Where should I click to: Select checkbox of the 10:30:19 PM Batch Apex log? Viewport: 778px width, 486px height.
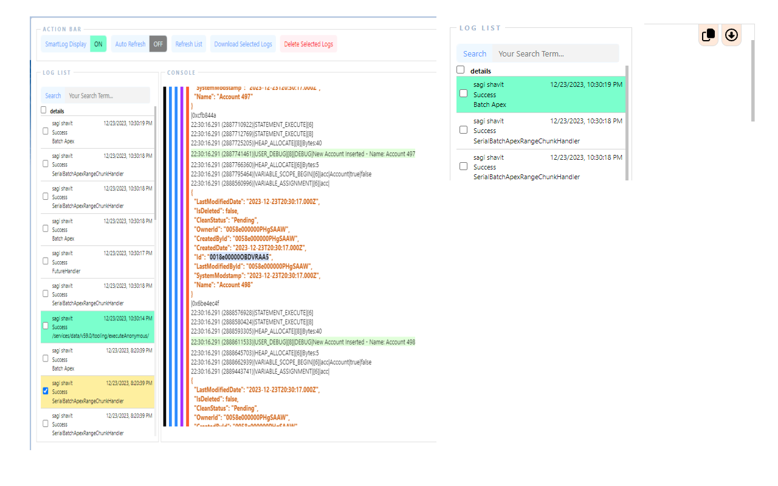coord(45,131)
